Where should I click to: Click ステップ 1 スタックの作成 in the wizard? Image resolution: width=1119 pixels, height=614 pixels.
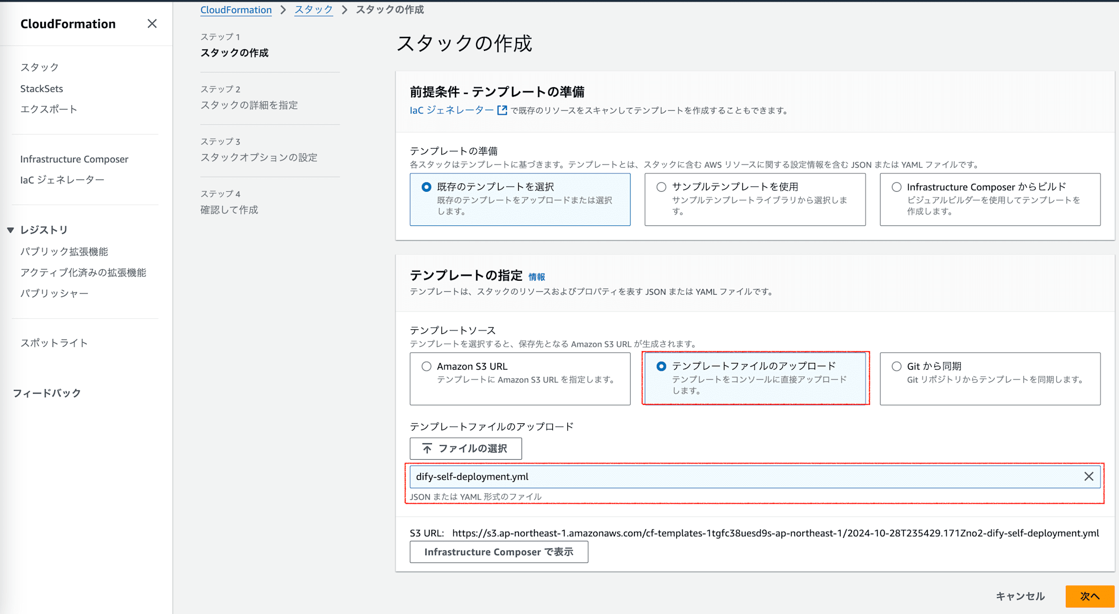(234, 45)
